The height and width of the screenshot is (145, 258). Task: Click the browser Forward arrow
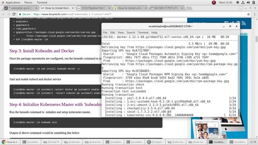[x=8, y=14]
